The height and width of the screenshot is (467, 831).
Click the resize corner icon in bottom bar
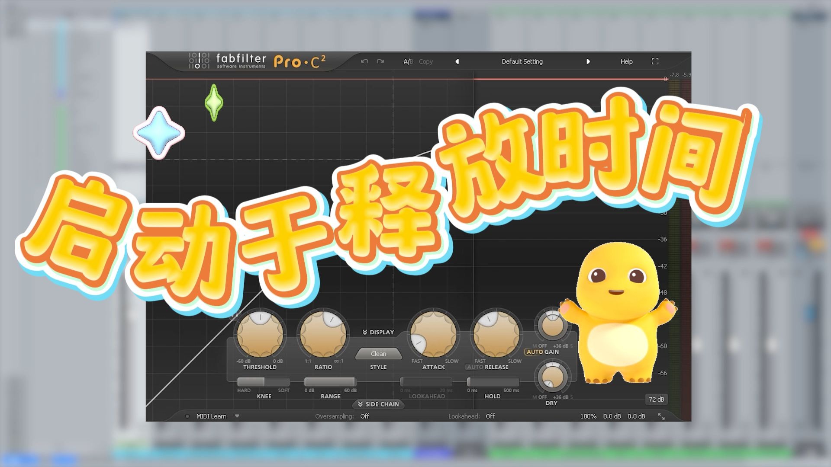point(661,416)
